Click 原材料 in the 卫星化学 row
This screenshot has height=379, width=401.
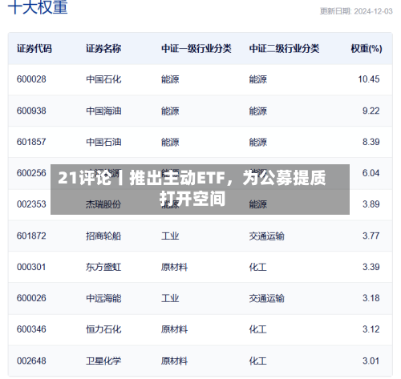[x=174, y=361]
